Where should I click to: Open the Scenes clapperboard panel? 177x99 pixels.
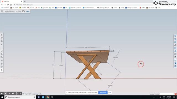(x=175, y=57)
